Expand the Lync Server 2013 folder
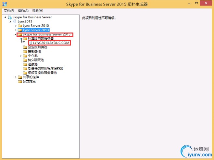This screenshot has width=214, height=160. pyautogui.click(x=16, y=30)
